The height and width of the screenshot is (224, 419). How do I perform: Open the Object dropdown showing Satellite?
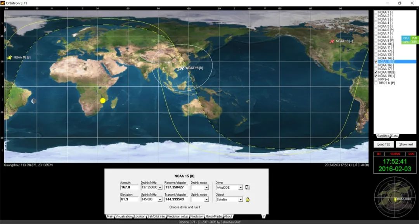point(241,199)
